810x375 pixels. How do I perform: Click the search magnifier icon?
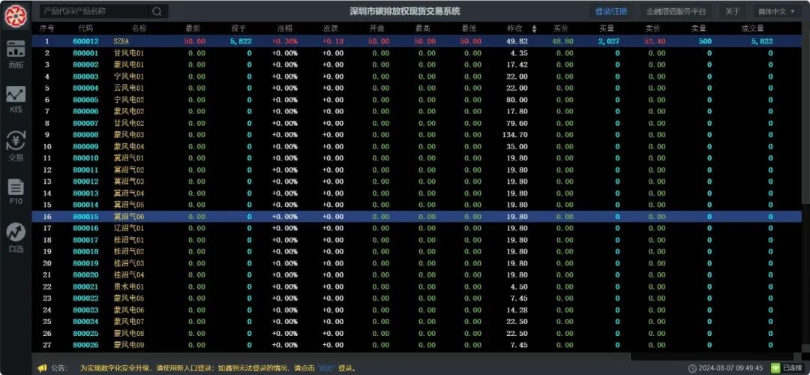point(157,11)
